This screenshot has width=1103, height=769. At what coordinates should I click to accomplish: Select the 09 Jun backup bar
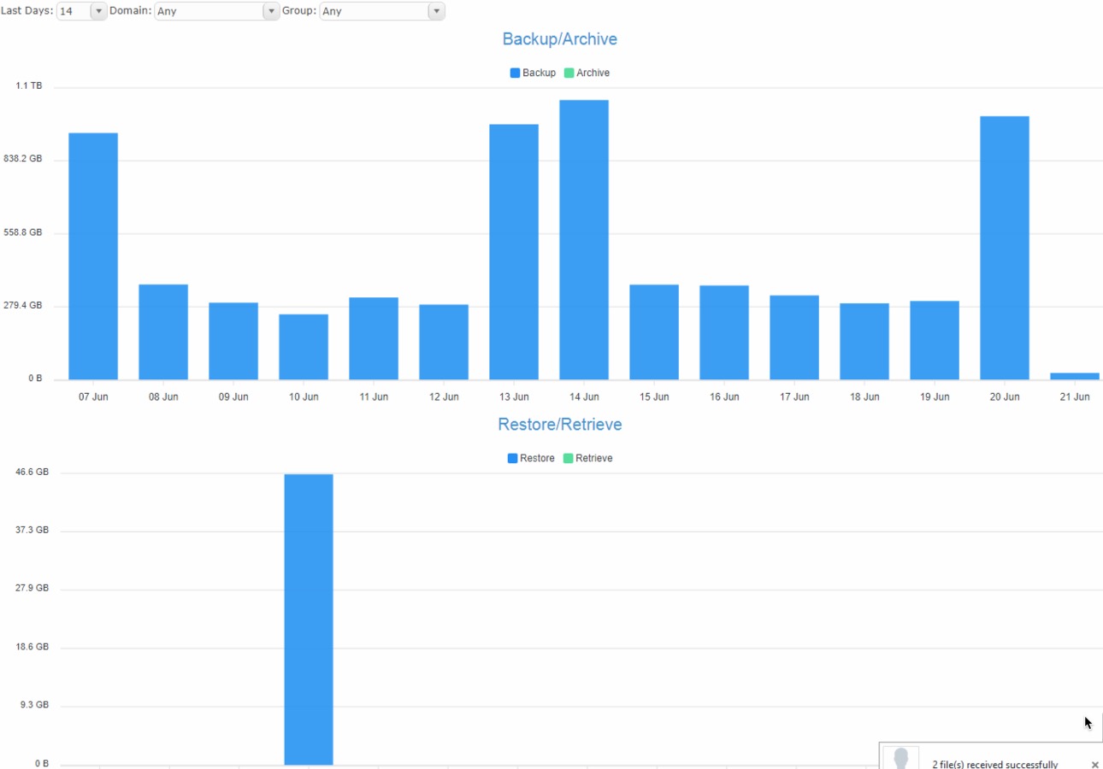pyautogui.click(x=233, y=341)
